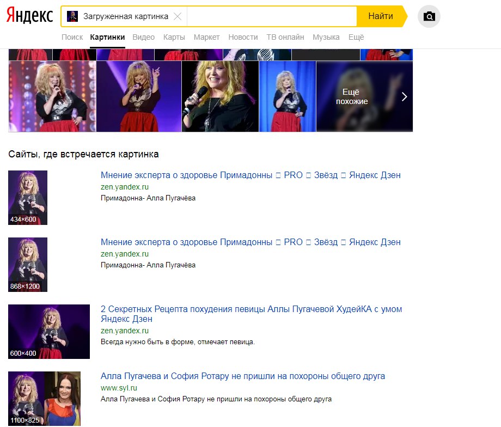Click the uploaded image thumbnail in the search box

coord(72,16)
